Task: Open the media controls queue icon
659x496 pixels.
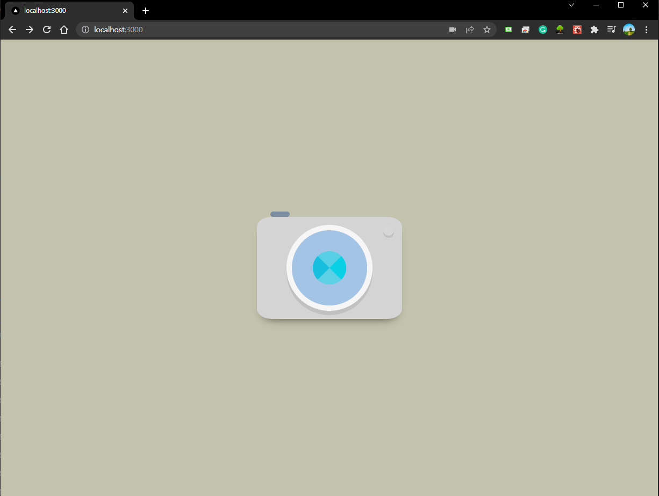Action: [x=612, y=30]
